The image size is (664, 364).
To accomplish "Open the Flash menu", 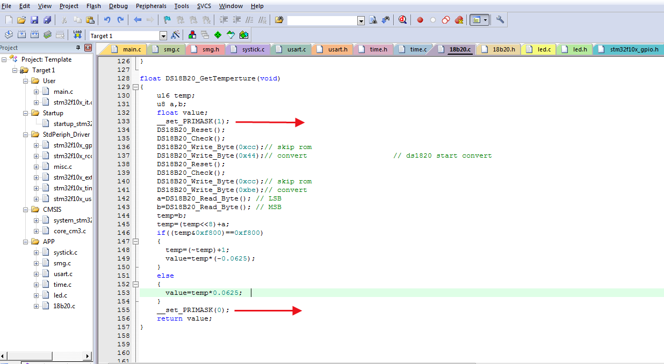I will point(93,6).
